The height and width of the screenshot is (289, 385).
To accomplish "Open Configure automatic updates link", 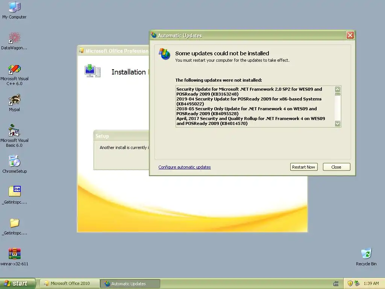I will [184, 167].
